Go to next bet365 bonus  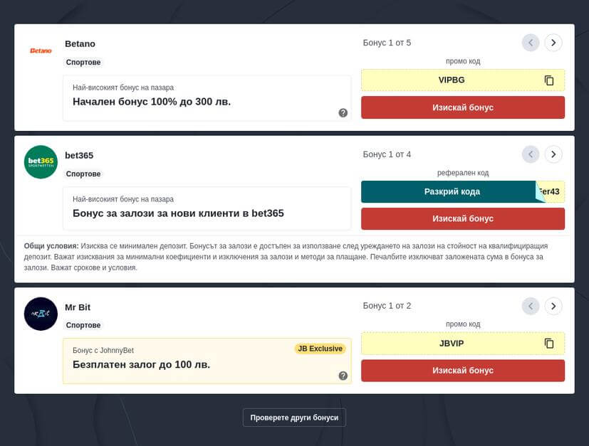pyautogui.click(x=553, y=154)
